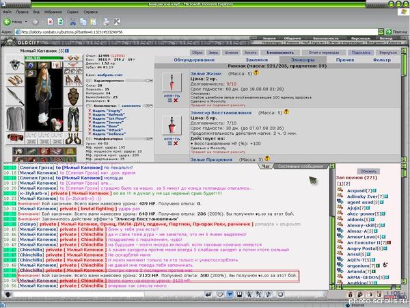Switch to the Заклятия tab
Screen dimensions: 410x308
click(x=256, y=60)
